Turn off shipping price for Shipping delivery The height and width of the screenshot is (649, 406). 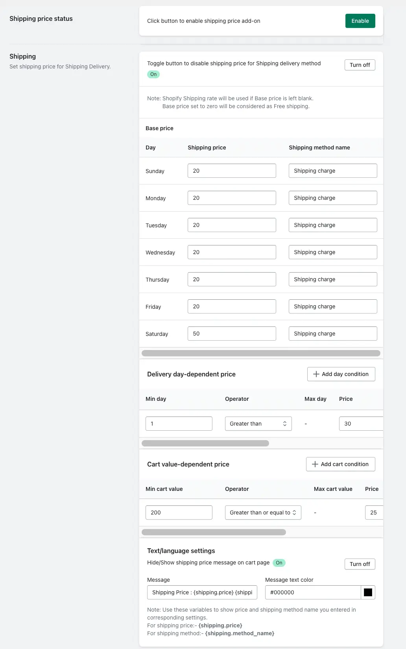pos(360,65)
